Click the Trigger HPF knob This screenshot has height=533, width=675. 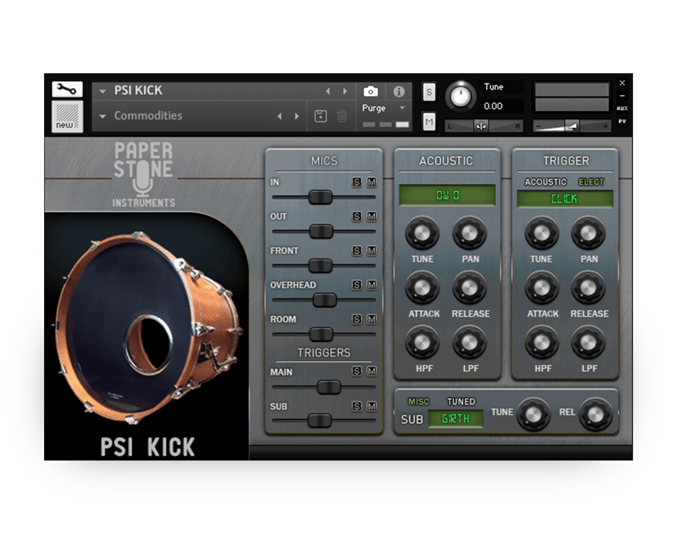pos(541,343)
